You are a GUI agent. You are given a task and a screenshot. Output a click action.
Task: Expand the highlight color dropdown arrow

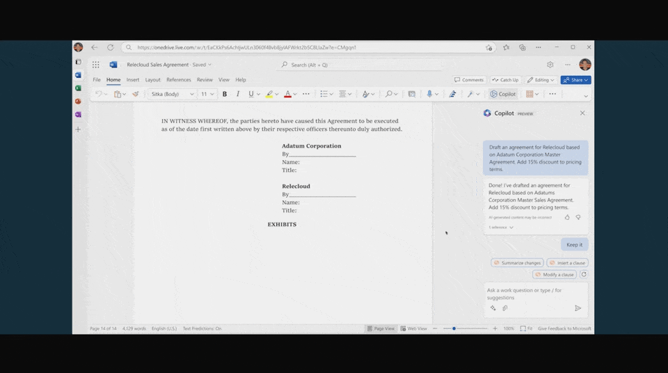point(277,94)
